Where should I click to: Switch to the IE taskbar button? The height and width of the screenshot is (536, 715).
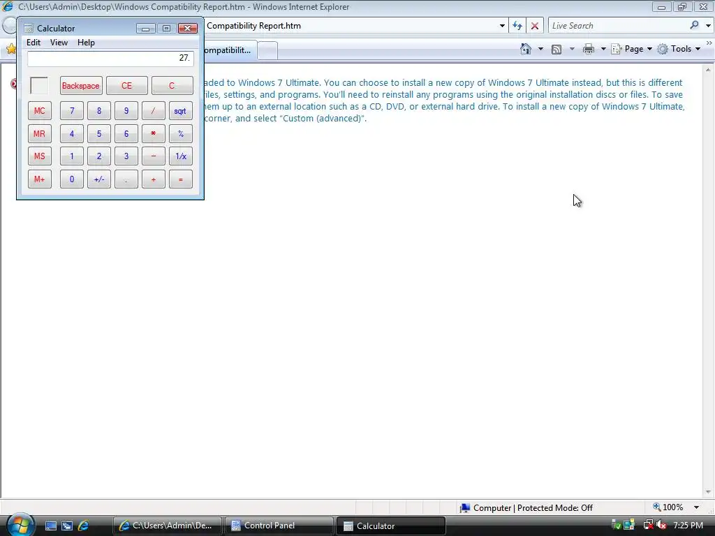[x=168, y=526]
